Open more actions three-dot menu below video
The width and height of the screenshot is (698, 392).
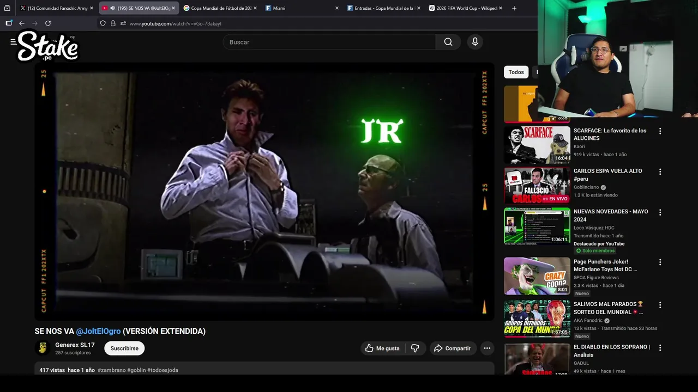click(487, 348)
